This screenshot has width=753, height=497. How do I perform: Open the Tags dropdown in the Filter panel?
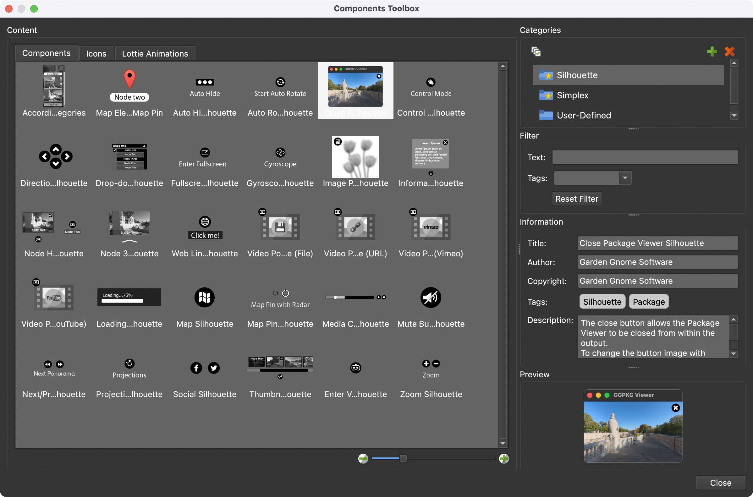click(x=624, y=178)
